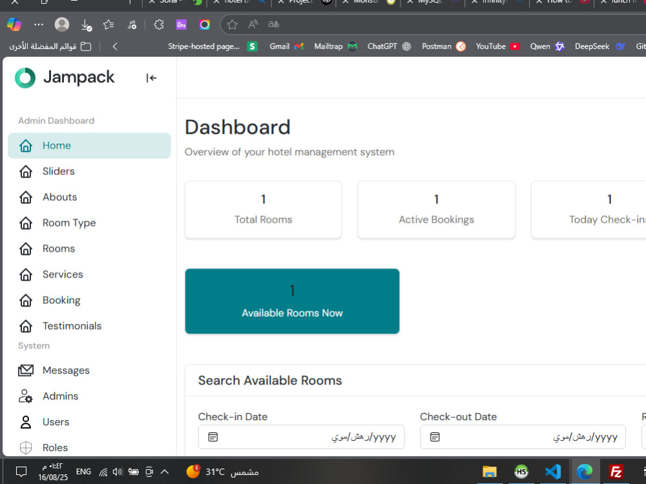The image size is (646, 484).
Task: Open the Check-in Date calendar picker icon
Action: 213,437
